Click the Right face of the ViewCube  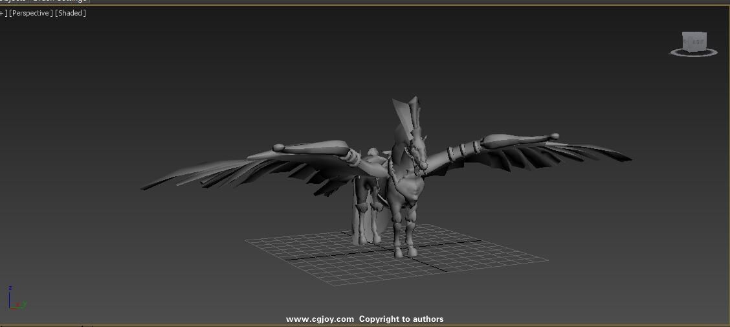pyautogui.click(x=698, y=42)
